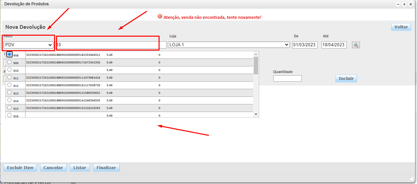Open the Filtro dropdown showing PDV
The height and width of the screenshot is (184, 417).
point(29,45)
